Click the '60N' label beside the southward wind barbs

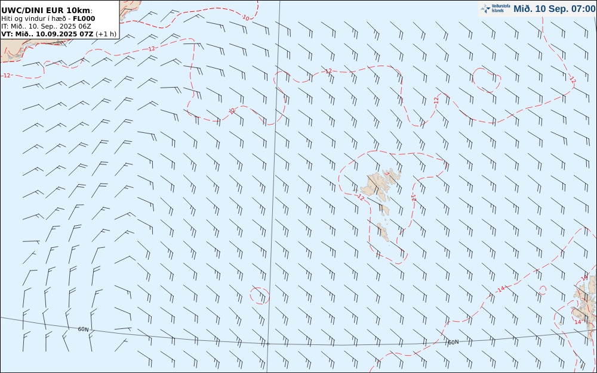click(x=84, y=330)
